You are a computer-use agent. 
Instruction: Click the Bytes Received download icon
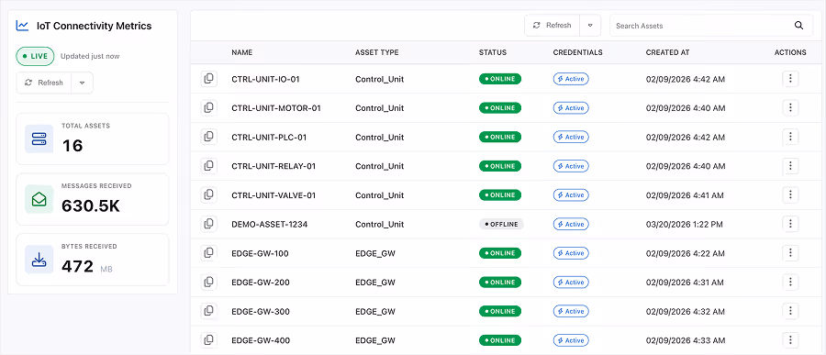click(x=39, y=260)
